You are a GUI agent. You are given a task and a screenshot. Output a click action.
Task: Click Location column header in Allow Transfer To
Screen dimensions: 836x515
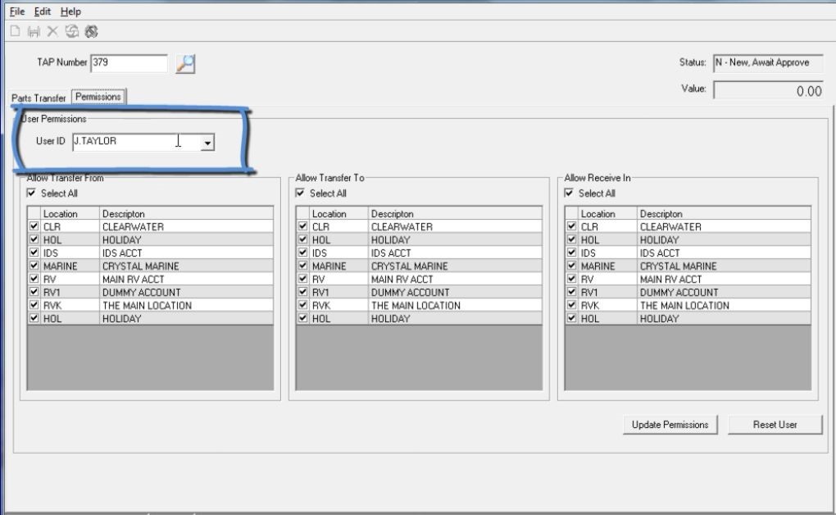pyautogui.click(x=338, y=213)
